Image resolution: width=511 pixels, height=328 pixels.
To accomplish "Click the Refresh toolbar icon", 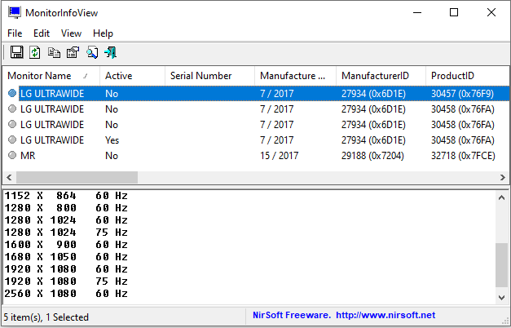I will click(35, 53).
